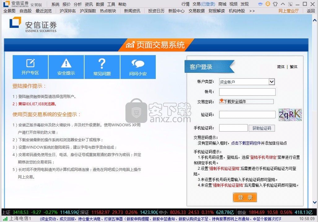The height and width of the screenshot is (222, 318).
Task: Open 新股中心 in the toolbar
Action: (x=176, y=11)
